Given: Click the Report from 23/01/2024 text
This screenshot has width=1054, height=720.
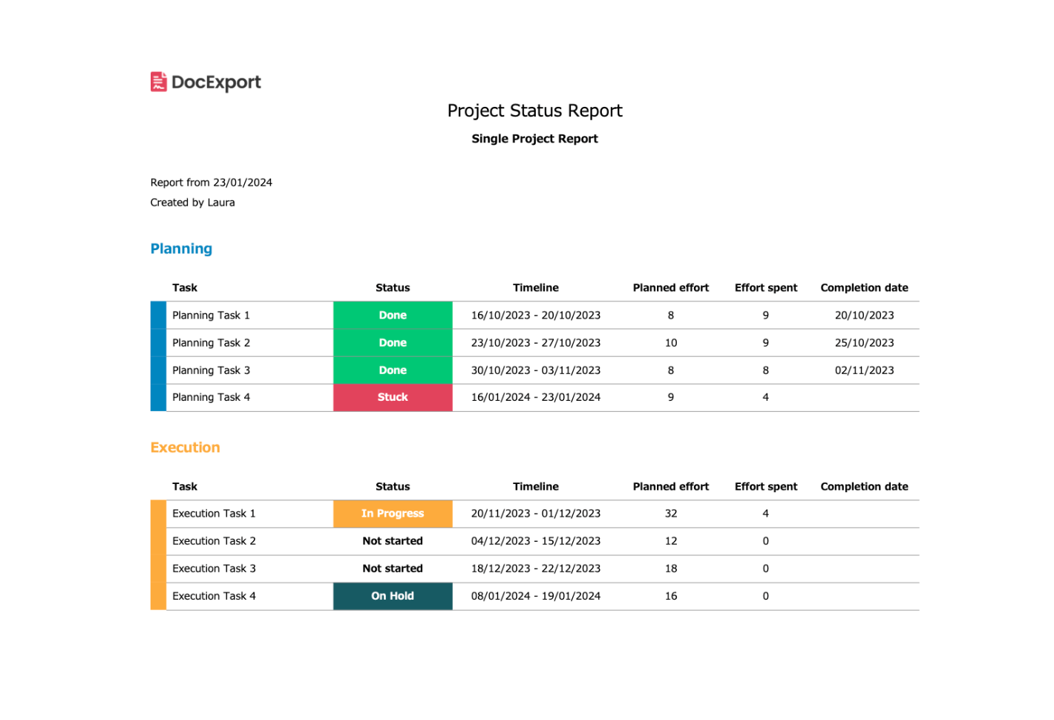Looking at the screenshot, I should [x=211, y=183].
